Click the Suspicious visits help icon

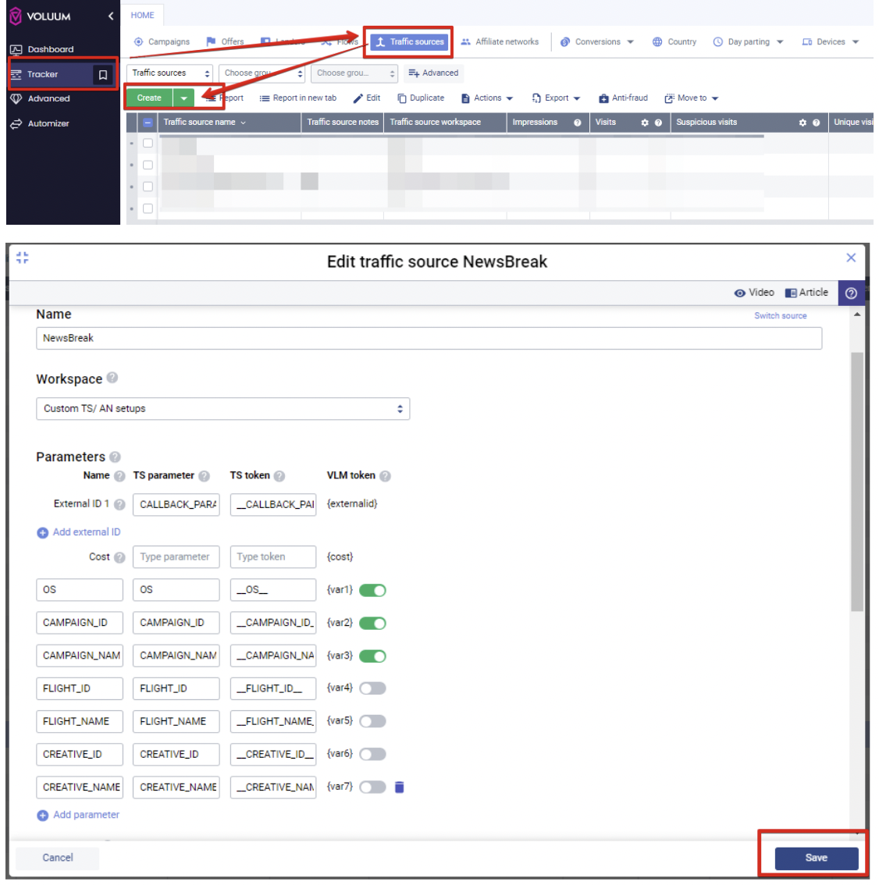pos(817,123)
